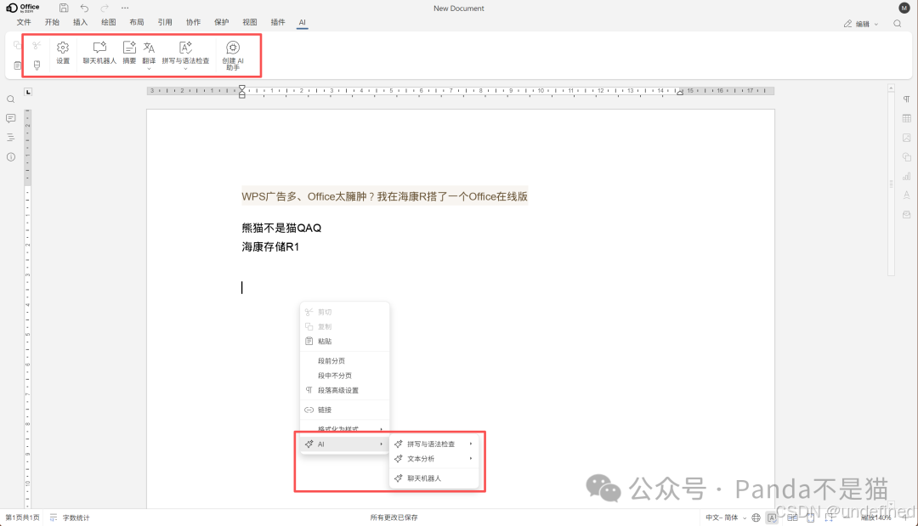This screenshot has width=918, height=526.
Task: Click the cut scissors icon in ribbon
Action: point(37,46)
